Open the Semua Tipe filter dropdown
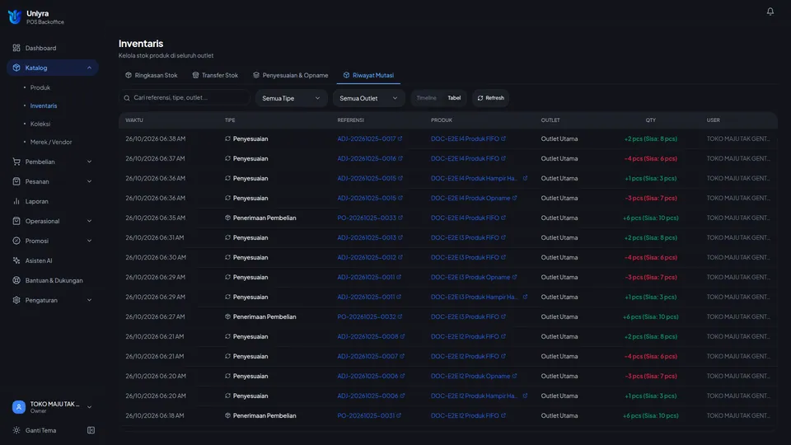Screen dimensions: 791x445 coord(291,98)
